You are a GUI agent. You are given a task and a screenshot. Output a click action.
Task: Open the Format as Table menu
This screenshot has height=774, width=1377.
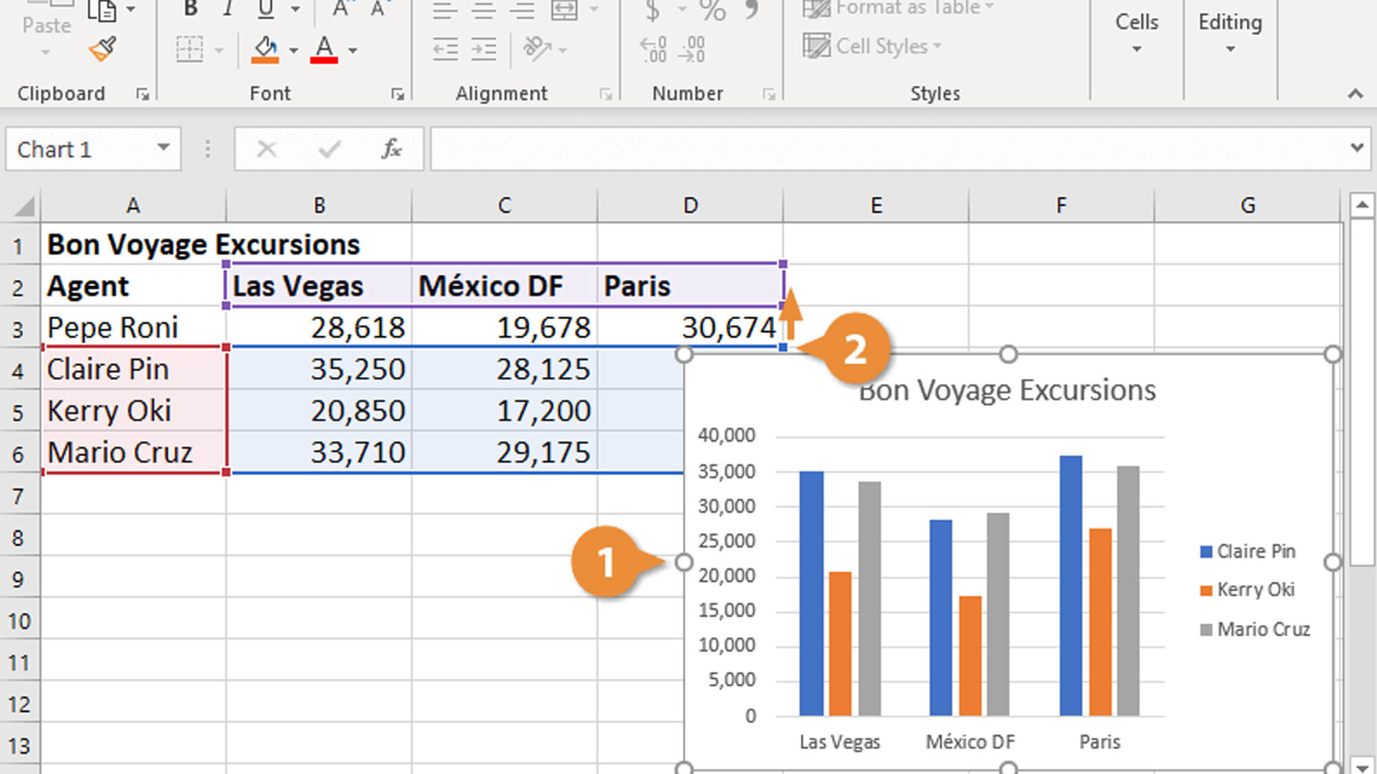(x=899, y=8)
